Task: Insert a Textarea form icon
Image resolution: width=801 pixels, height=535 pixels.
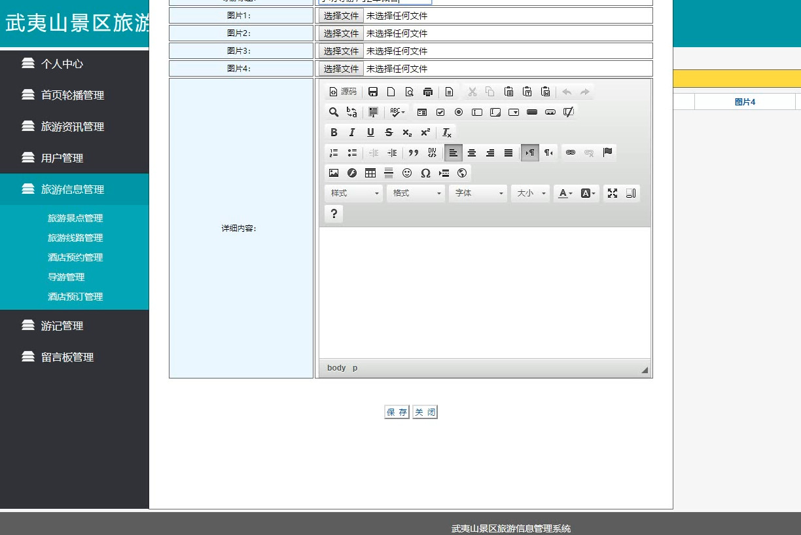Action: [495, 112]
